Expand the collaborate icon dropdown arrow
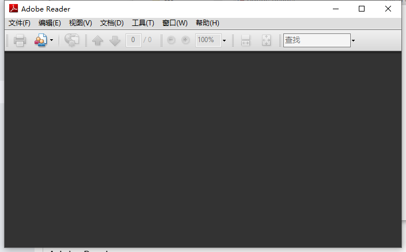Image resolution: width=406 pixels, height=252 pixels. [51, 40]
